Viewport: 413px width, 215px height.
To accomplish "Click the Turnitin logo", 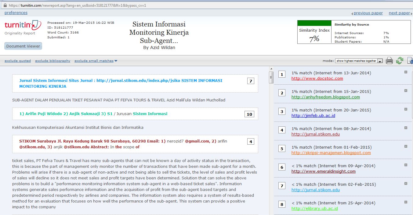I will click(23, 25).
